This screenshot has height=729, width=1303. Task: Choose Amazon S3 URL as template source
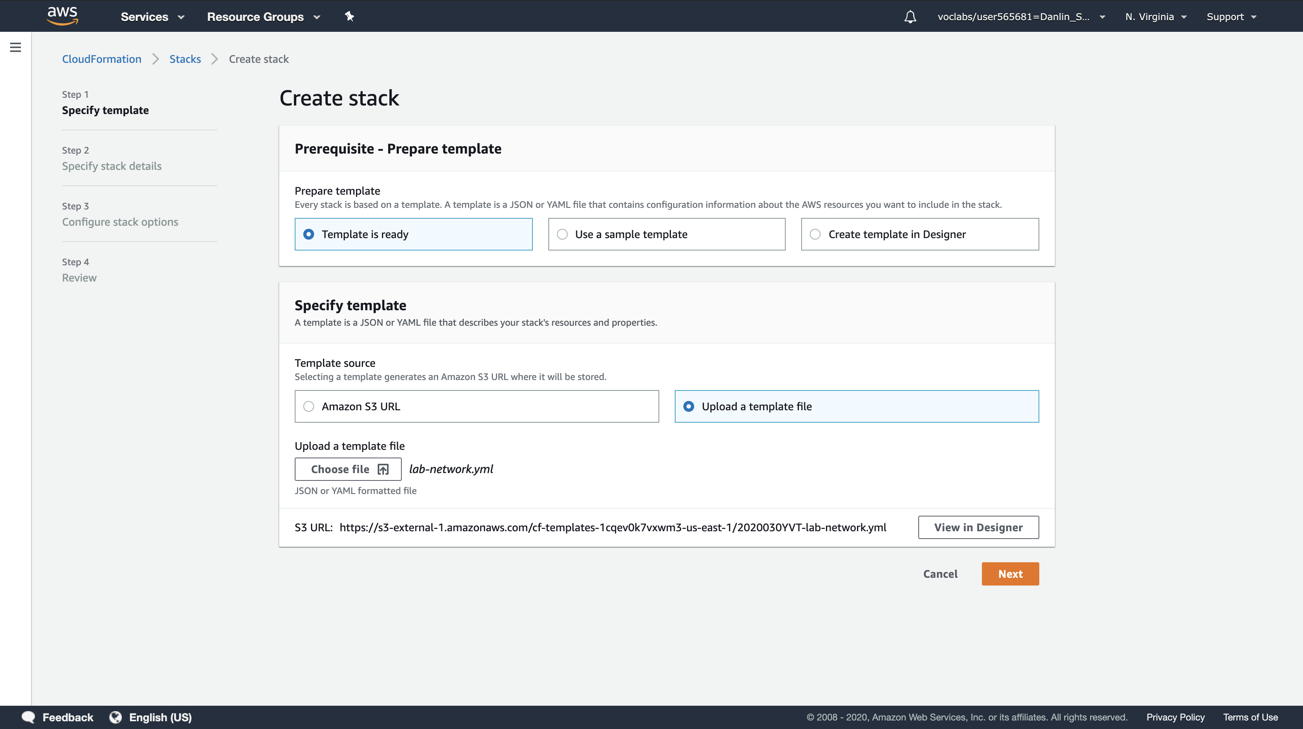tap(309, 406)
